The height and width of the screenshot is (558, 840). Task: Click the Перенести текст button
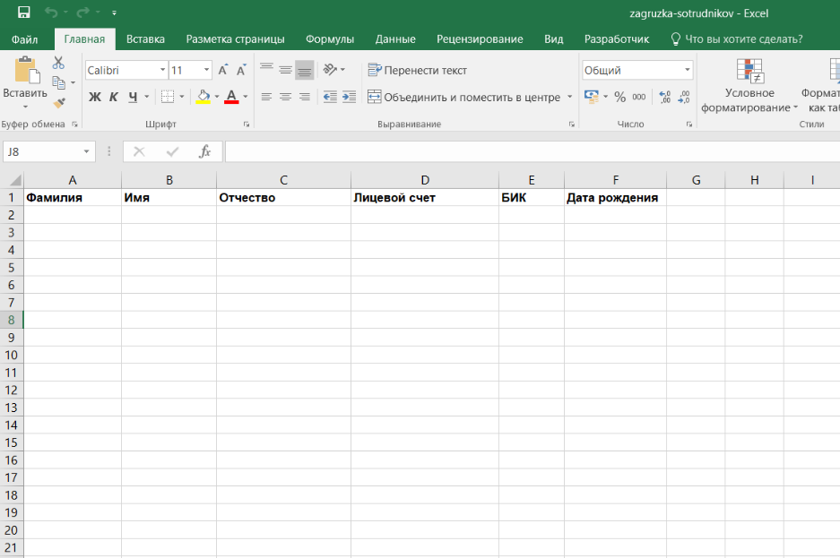pyautogui.click(x=418, y=70)
